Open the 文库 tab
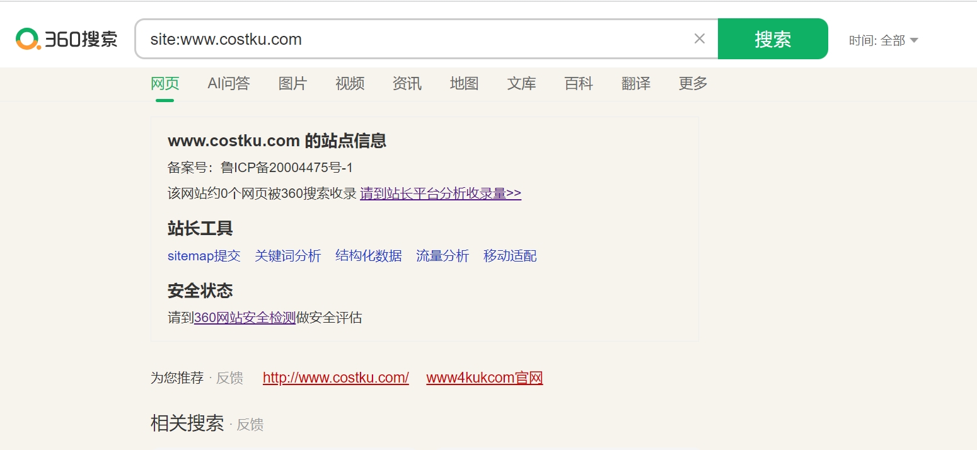This screenshot has height=450, width=977. (x=522, y=83)
